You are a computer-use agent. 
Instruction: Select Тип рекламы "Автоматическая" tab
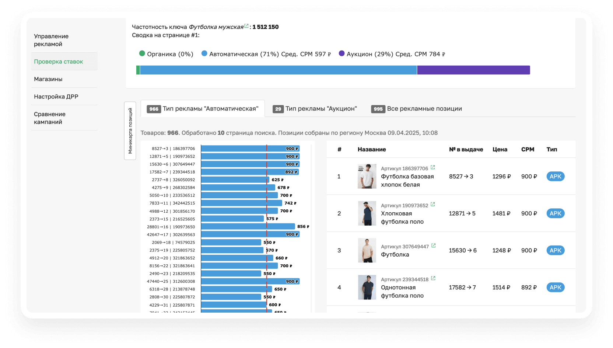click(x=203, y=109)
